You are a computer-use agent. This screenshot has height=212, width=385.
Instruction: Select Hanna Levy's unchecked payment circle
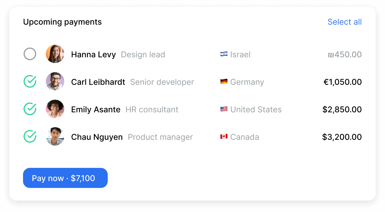(30, 54)
